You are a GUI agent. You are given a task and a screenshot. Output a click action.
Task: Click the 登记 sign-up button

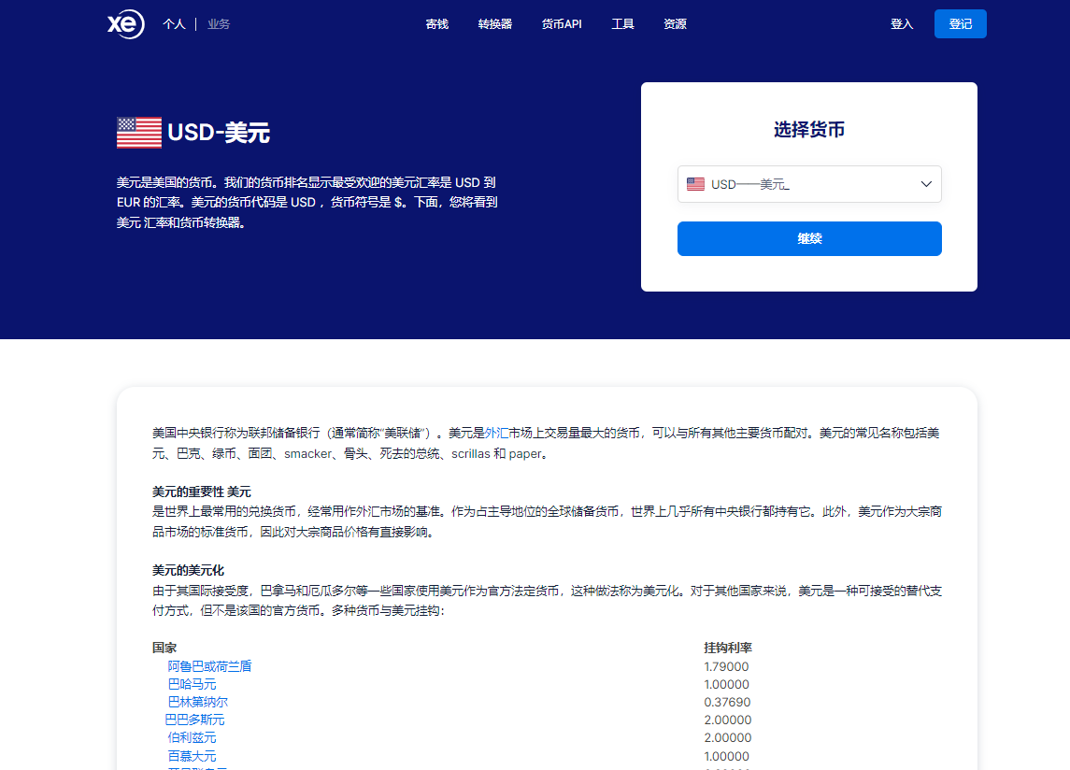pyautogui.click(x=960, y=24)
